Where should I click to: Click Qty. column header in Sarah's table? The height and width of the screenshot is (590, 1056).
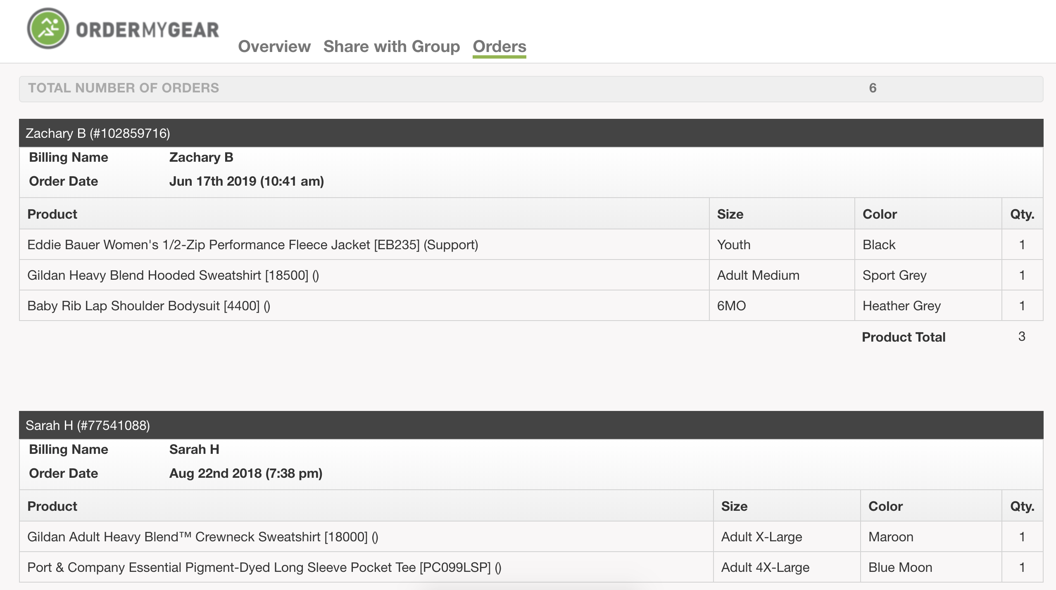(1022, 506)
